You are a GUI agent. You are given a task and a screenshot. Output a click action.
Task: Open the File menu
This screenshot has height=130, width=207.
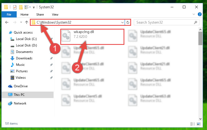pos(9,14)
